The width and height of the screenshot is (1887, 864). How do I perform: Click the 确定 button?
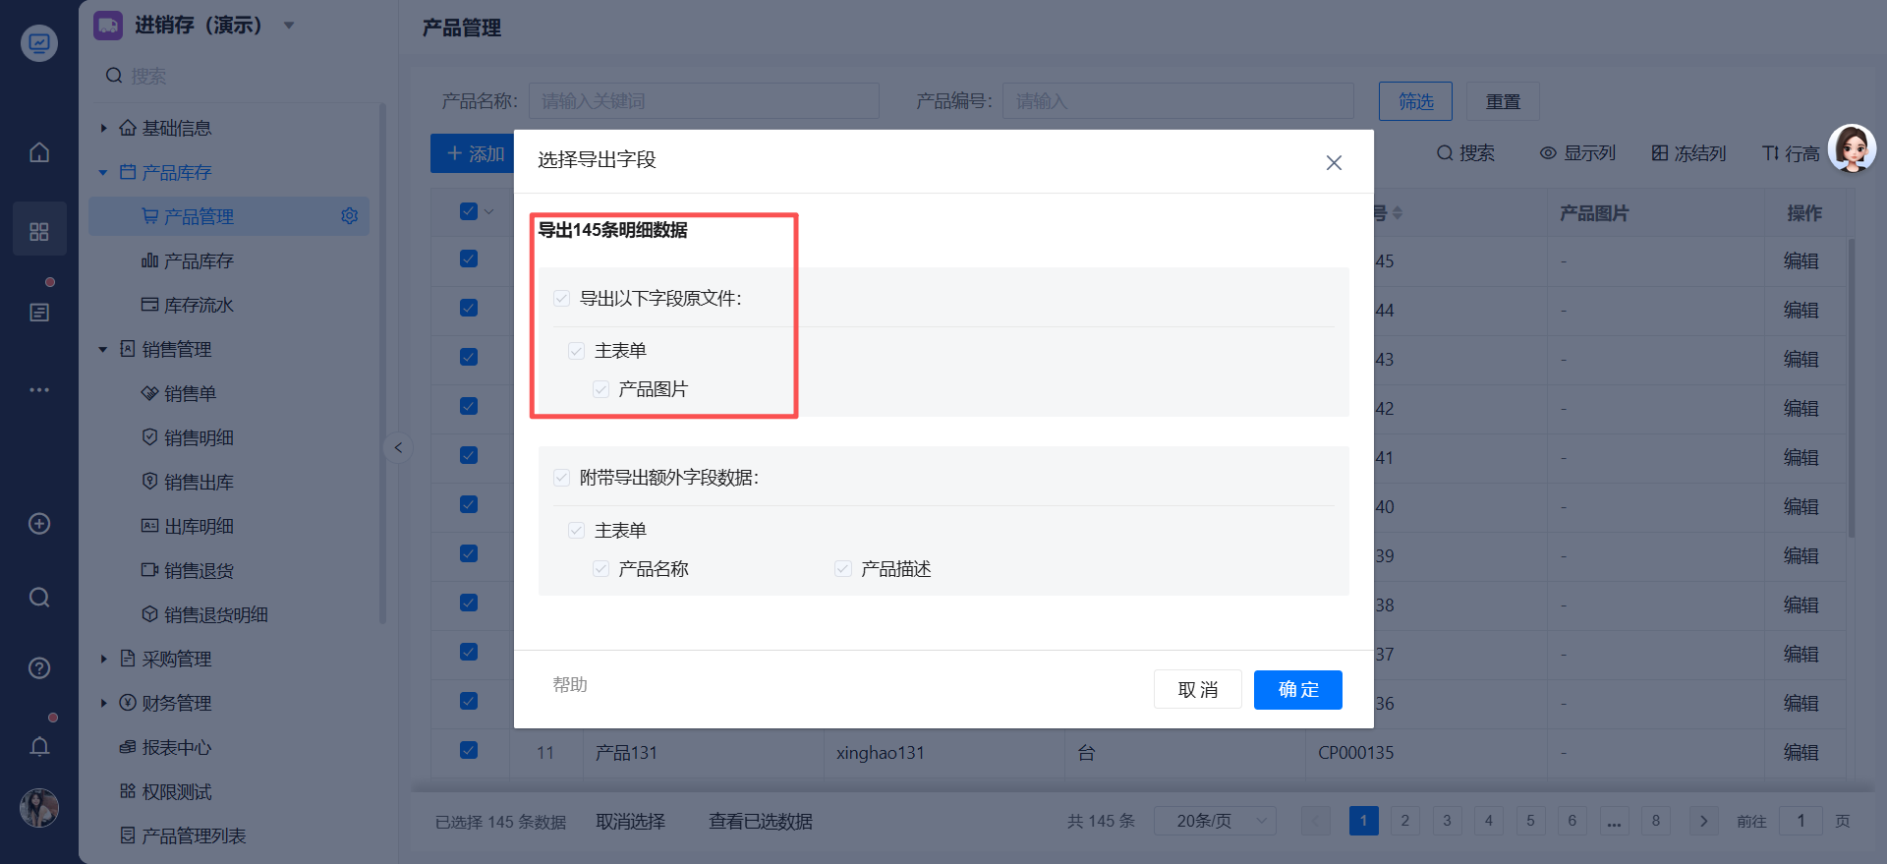1297,690
